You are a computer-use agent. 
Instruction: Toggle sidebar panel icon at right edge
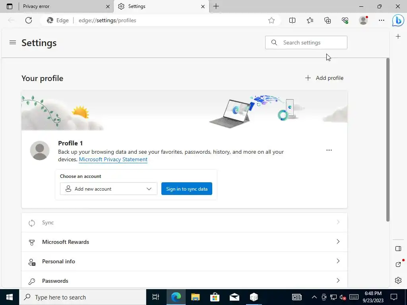coord(398,249)
